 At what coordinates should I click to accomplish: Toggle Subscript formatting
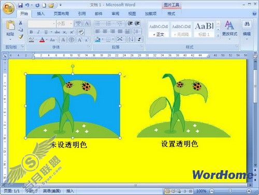click(64, 32)
